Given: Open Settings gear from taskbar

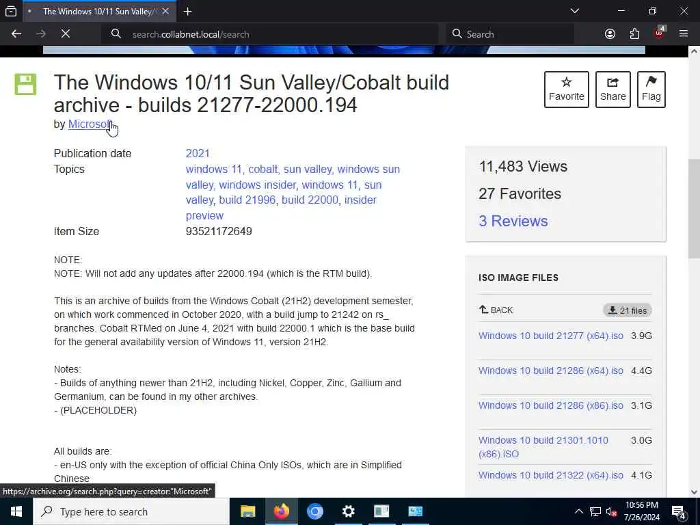Looking at the screenshot, I should pos(348,511).
